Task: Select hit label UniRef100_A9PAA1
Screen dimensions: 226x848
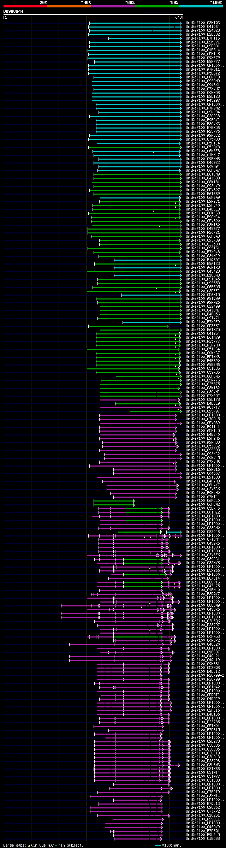Action: click(x=203, y=46)
